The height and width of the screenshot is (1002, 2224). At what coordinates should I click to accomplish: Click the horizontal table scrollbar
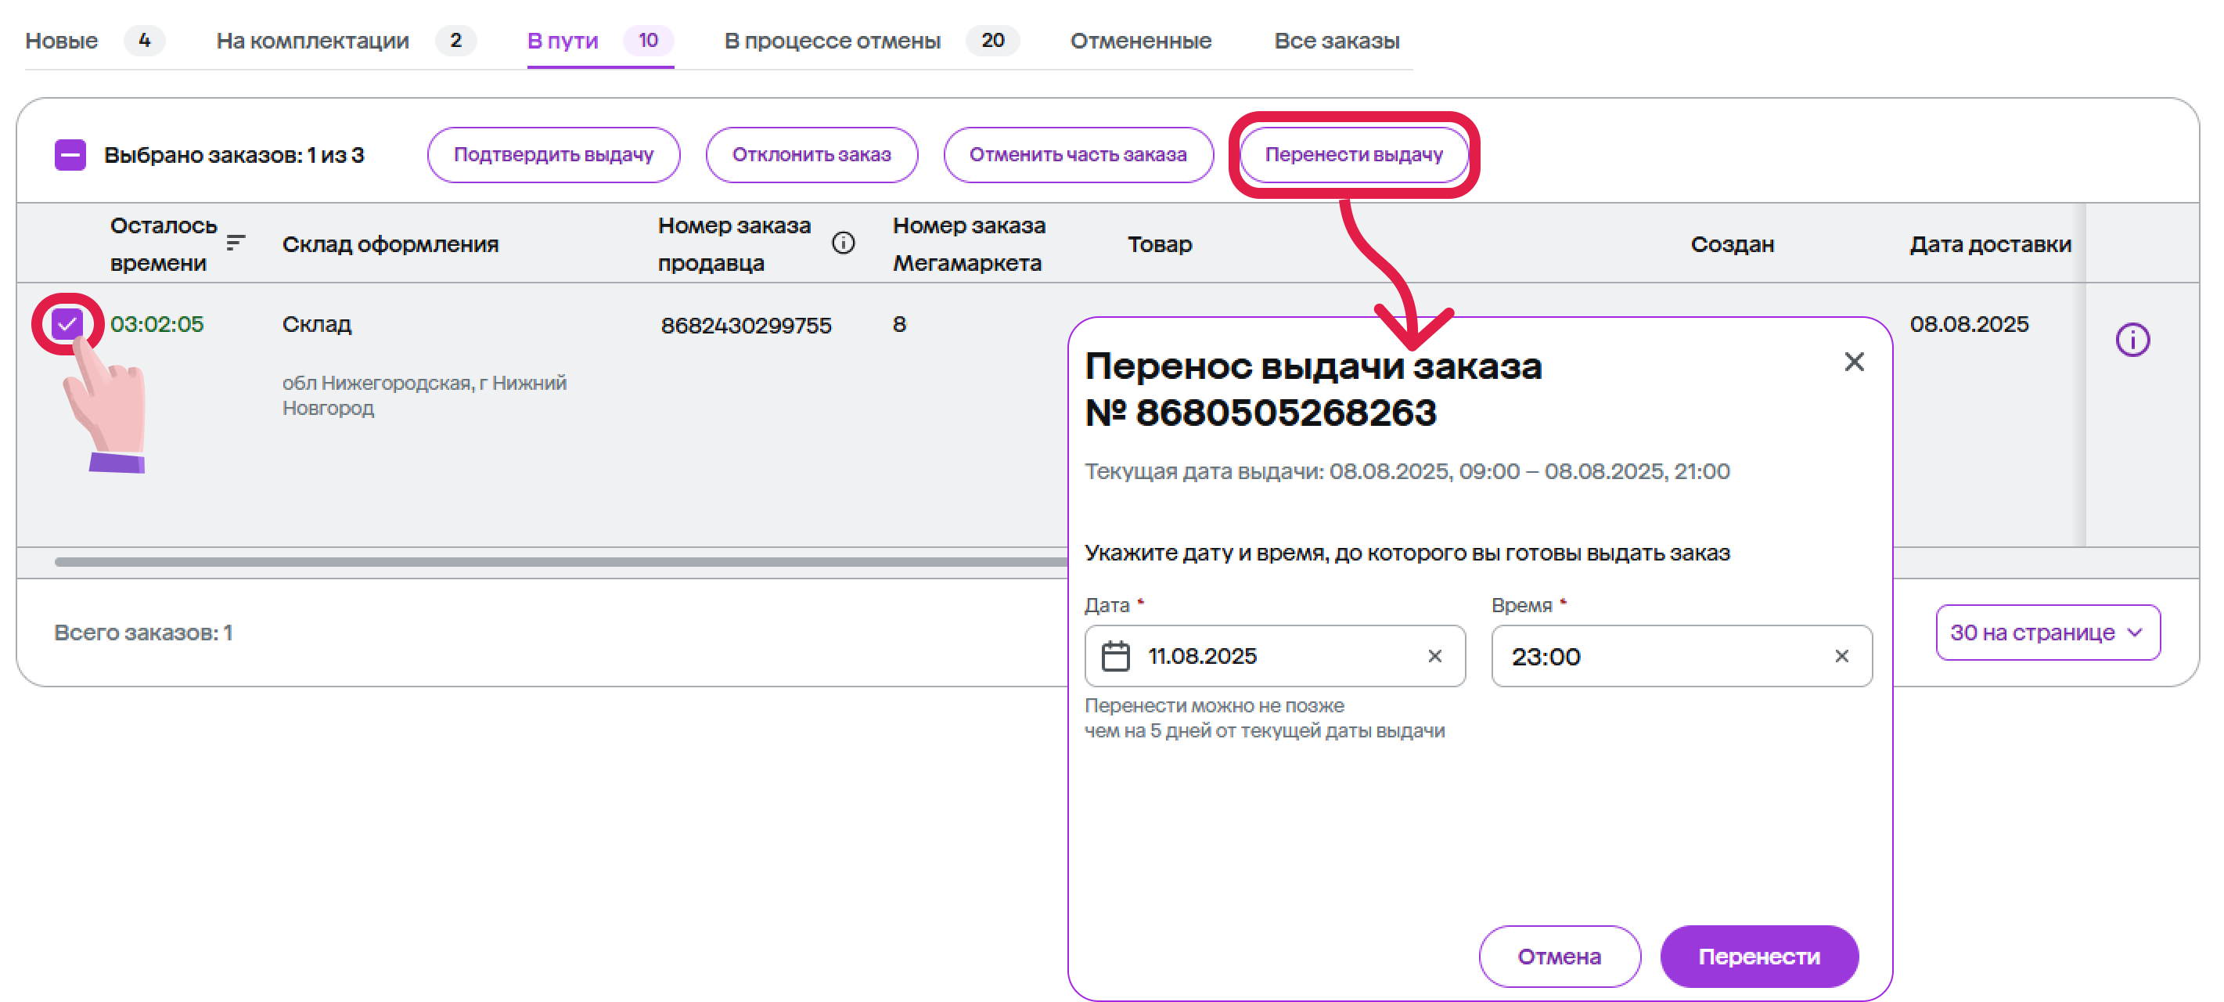click(561, 561)
